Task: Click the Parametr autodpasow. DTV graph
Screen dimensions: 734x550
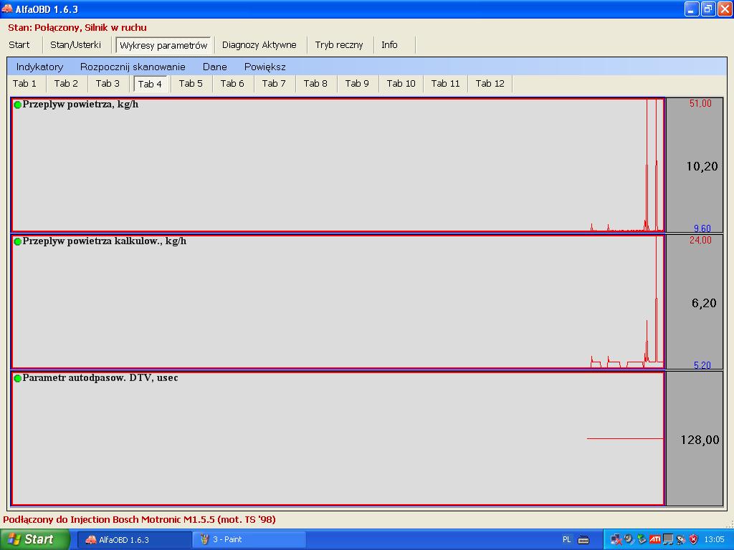Action: 338,439
